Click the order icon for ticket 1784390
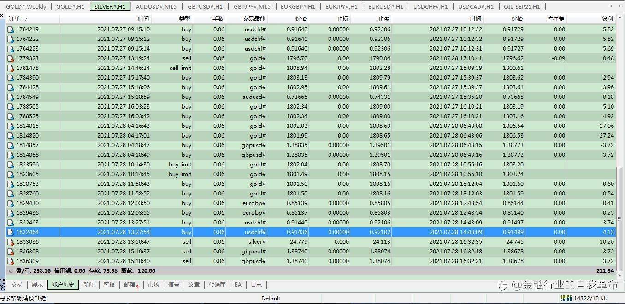Viewport: 625px width, 304px height. pos(11,78)
